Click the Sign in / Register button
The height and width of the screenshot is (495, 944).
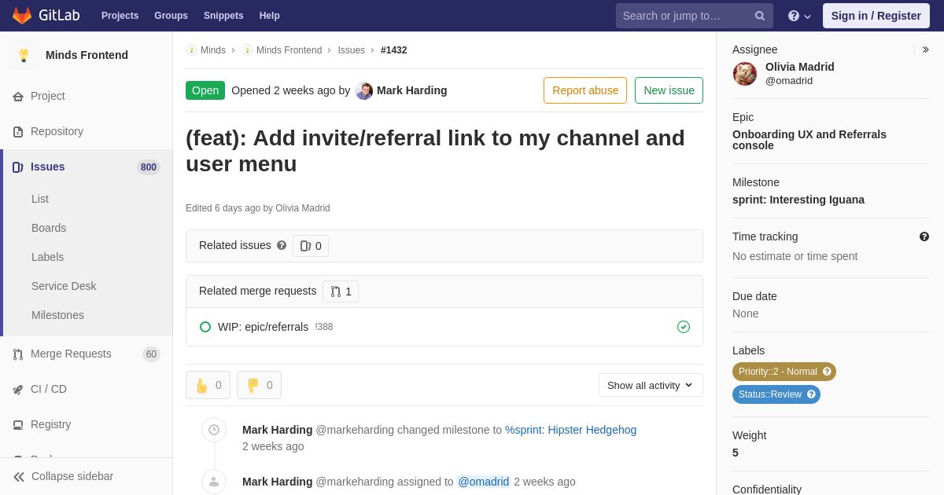(x=876, y=16)
